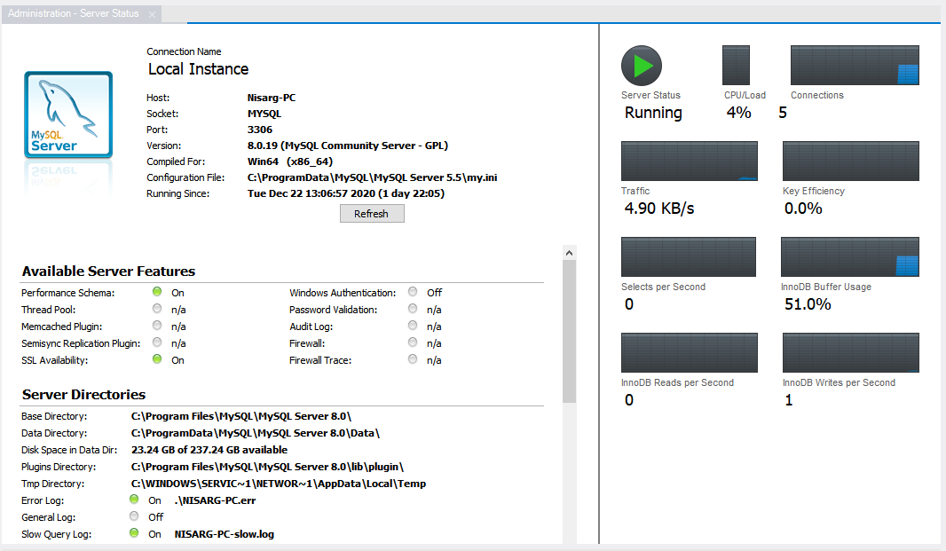Screen dimensions: 946x551
Task: Click the Error Log status light
Action: (x=134, y=500)
